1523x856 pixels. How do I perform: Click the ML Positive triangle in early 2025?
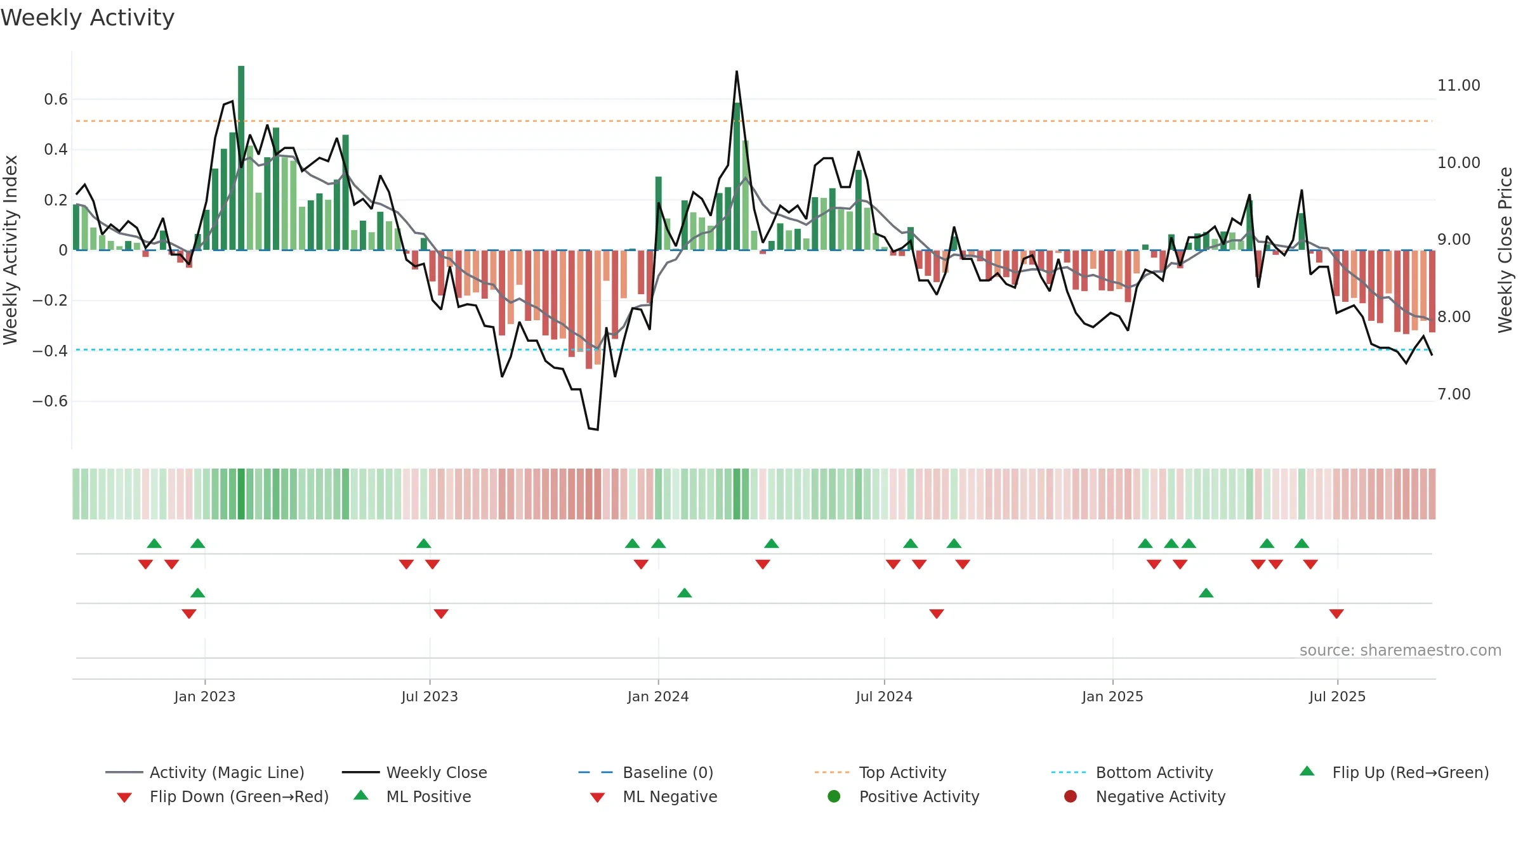(x=1206, y=593)
